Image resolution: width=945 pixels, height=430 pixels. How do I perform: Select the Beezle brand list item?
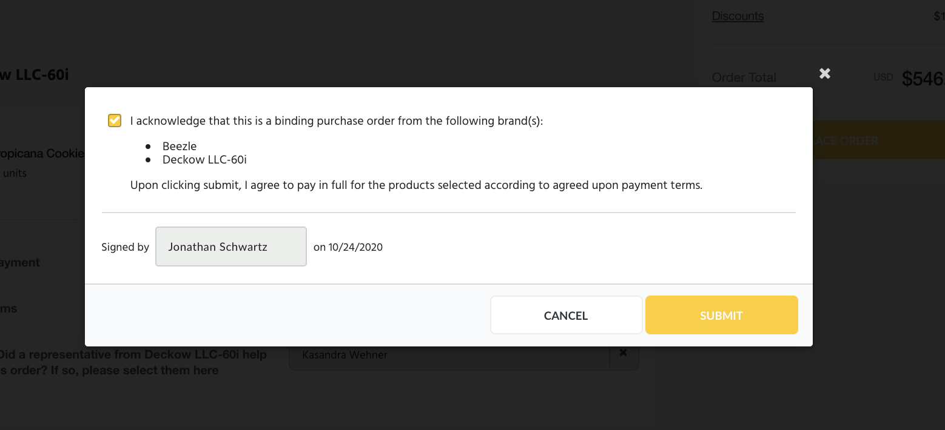pos(180,146)
